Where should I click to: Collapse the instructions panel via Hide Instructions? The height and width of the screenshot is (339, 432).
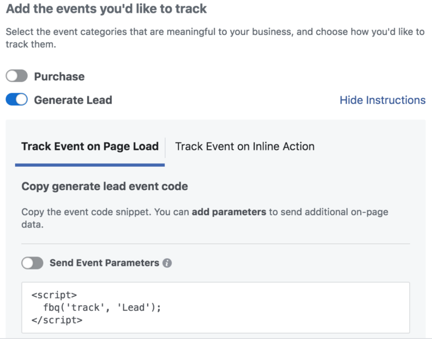(x=382, y=100)
